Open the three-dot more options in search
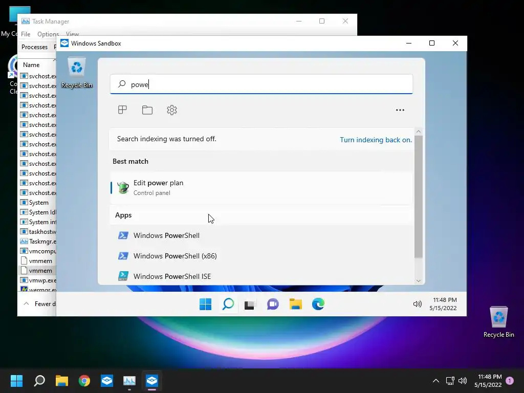Viewport: 524px width, 393px height. pos(400,110)
